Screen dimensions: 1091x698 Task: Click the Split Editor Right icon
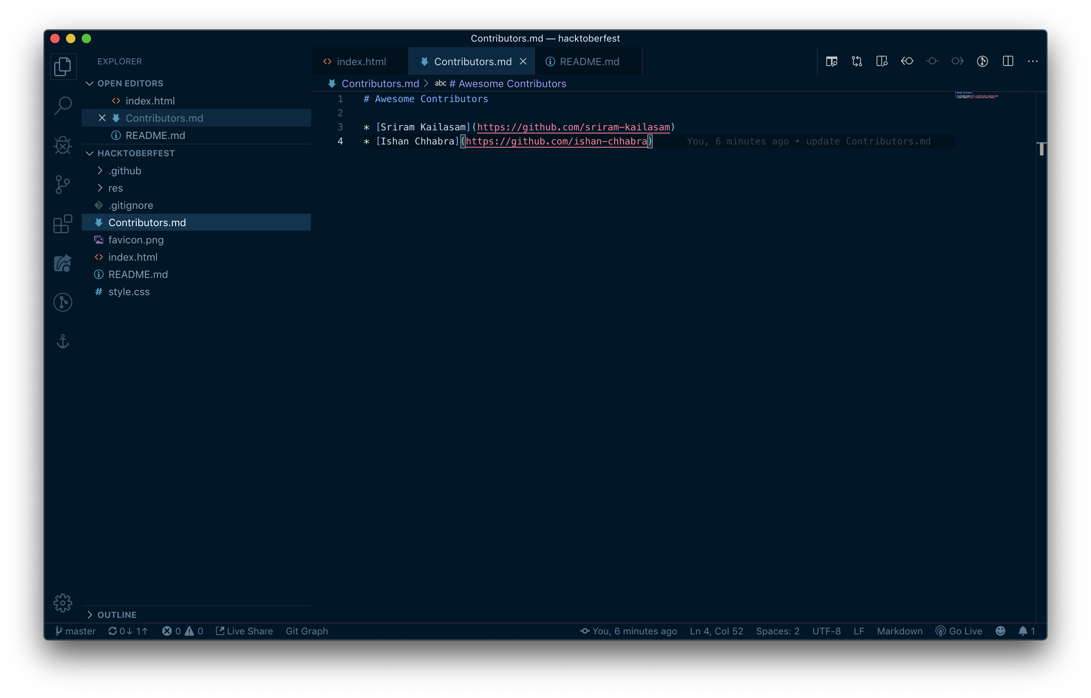click(x=1008, y=61)
